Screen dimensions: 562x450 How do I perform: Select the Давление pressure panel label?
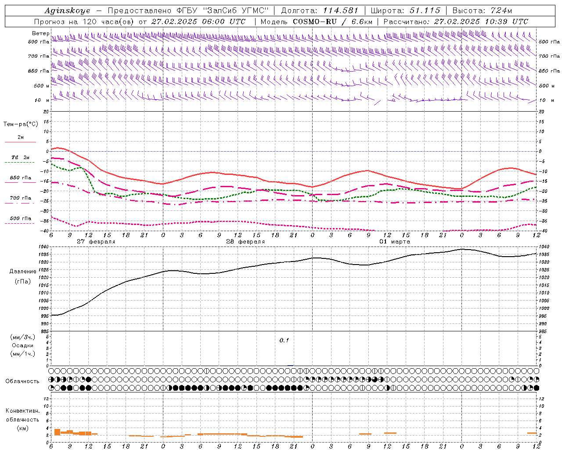pos(23,272)
